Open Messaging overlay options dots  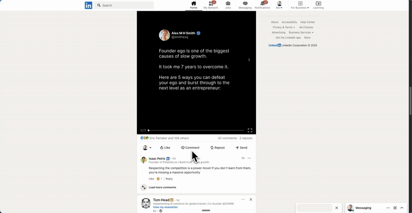388,208
